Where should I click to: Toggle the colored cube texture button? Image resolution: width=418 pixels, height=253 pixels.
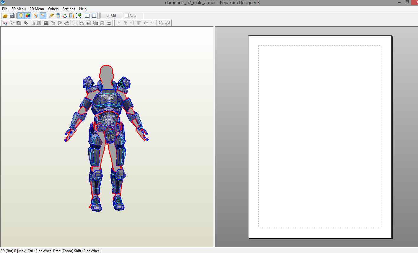(x=28, y=16)
